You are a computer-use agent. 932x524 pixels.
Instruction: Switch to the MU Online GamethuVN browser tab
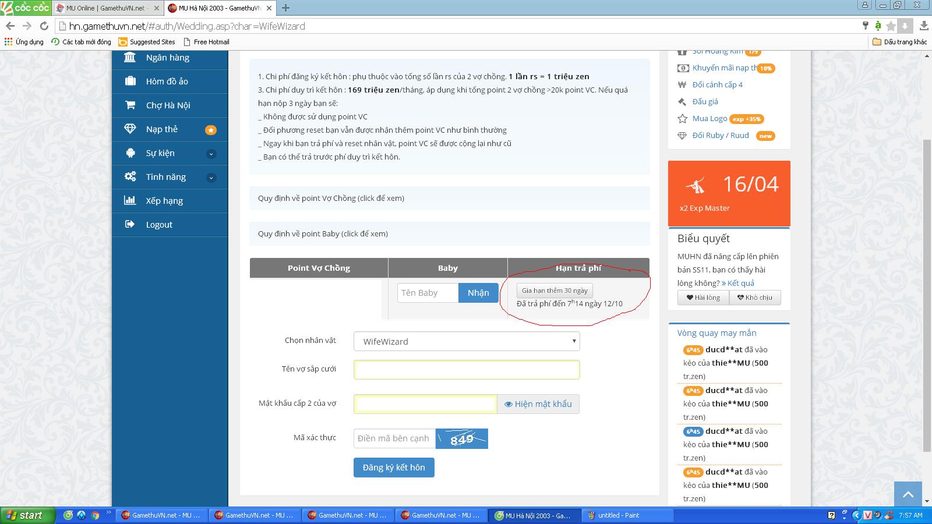point(106,8)
